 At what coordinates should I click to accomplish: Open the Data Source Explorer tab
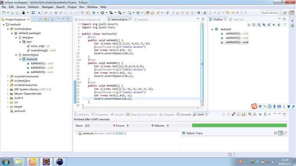[x=142, y=115]
